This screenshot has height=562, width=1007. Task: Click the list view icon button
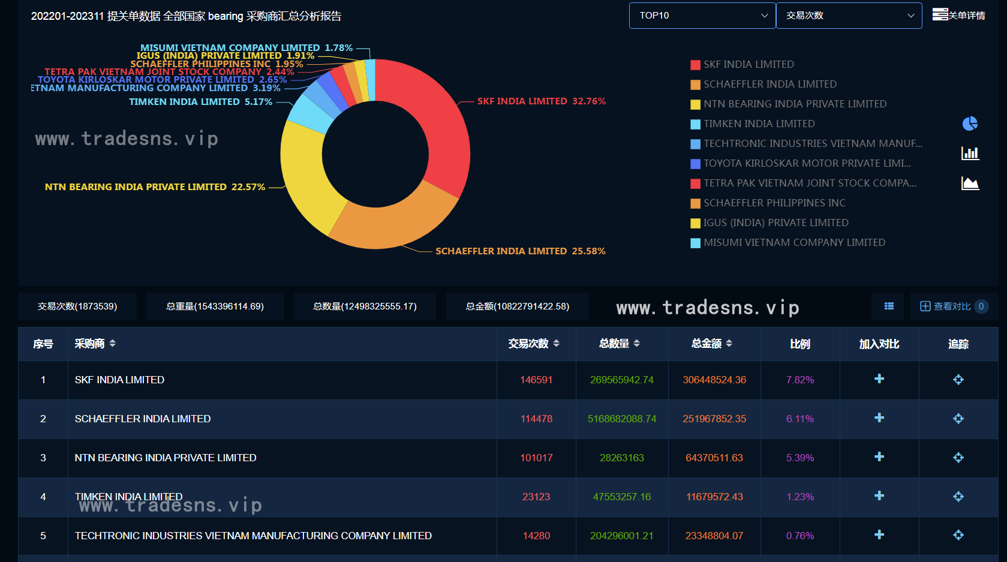tap(889, 306)
